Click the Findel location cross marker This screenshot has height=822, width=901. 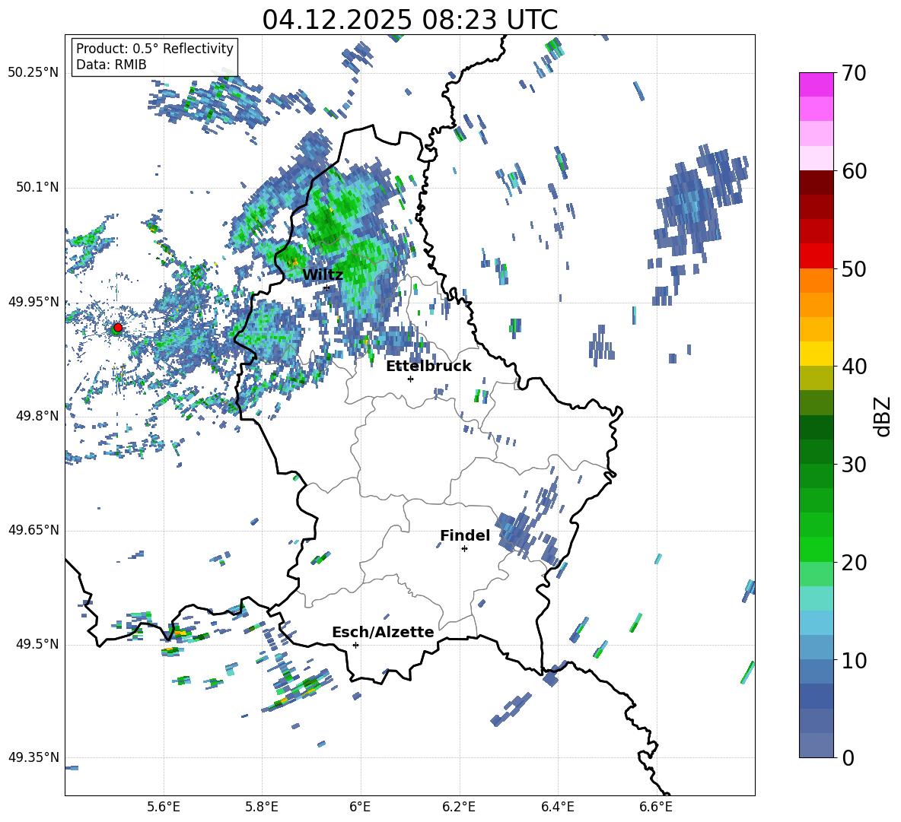click(x=464, y=549)
